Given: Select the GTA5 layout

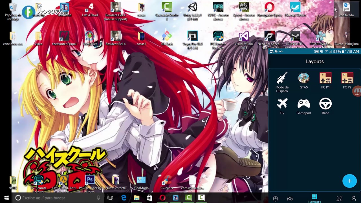Looking at the screenshot, I should pos(304,81).
